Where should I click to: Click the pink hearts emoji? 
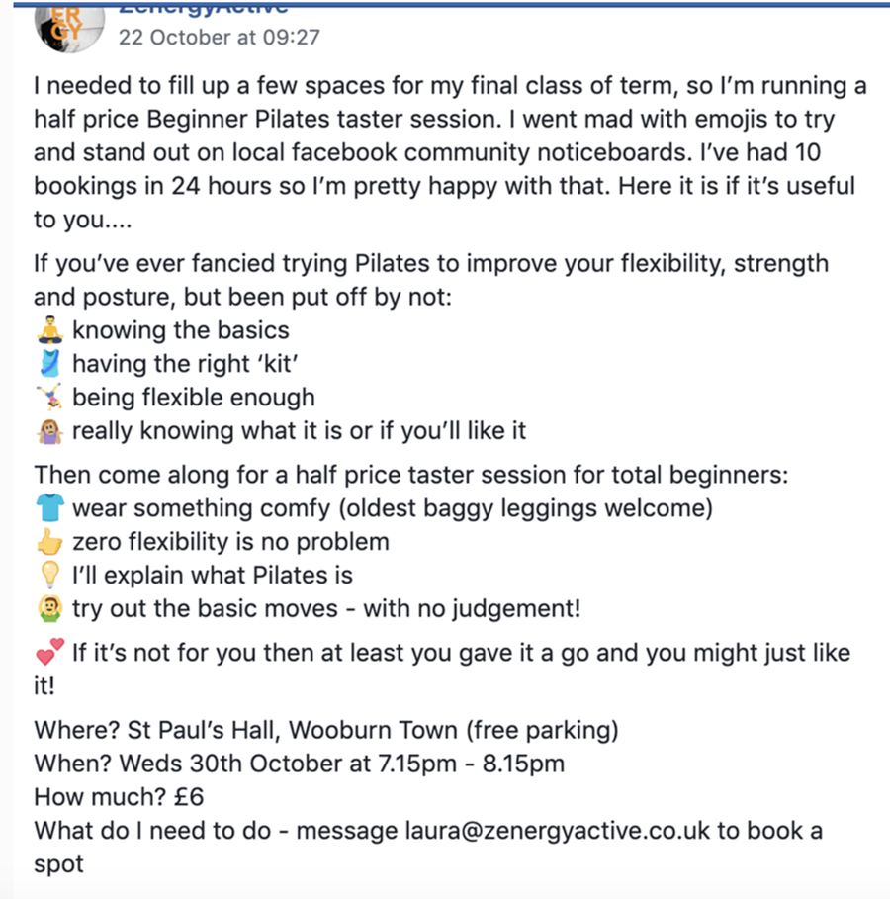point(49,653)
